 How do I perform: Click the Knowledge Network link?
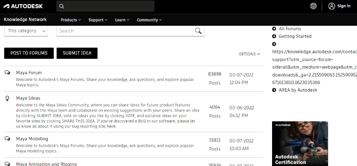coord(25,20)
